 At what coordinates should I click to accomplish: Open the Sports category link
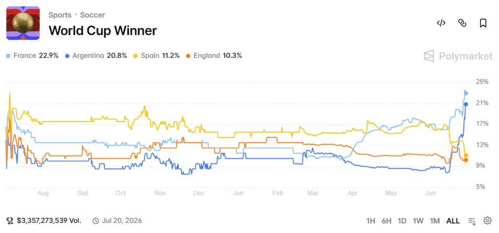[60, 15]
